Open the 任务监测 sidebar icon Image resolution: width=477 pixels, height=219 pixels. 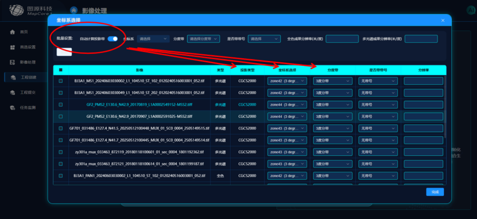[x=13, y=107]
